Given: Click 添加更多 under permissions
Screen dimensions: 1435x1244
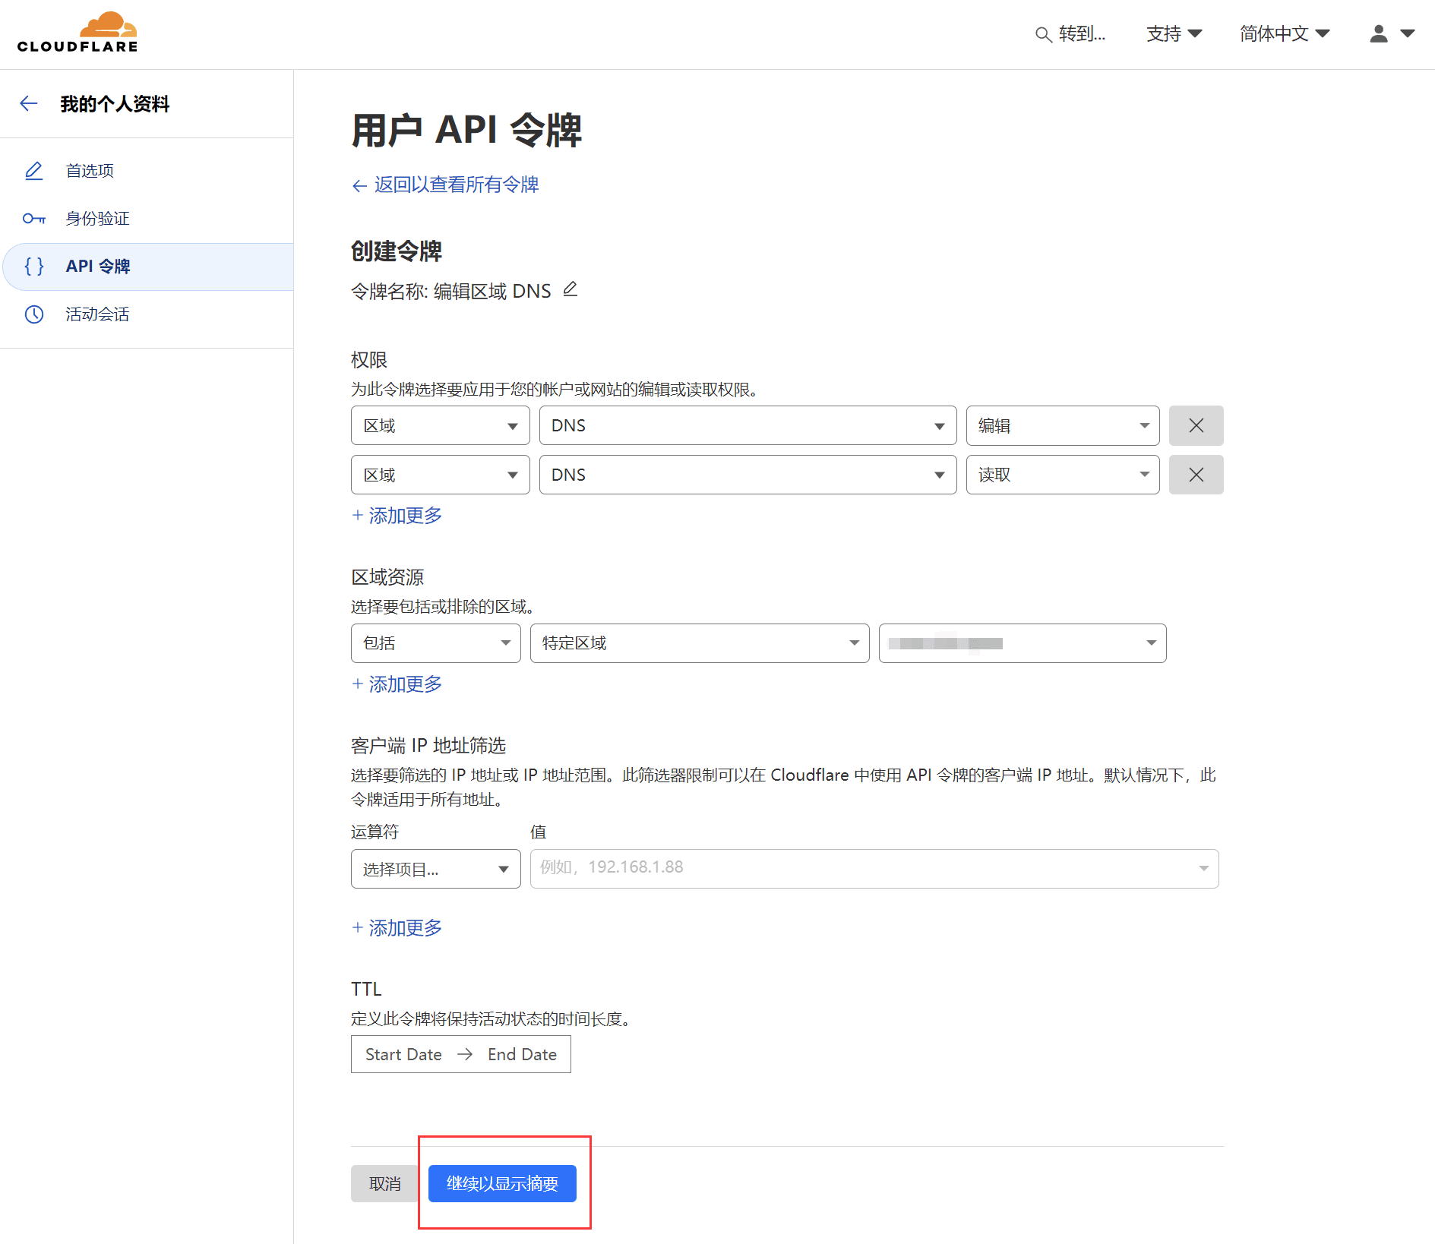Looking at the screenshot, I should tap(397, 516).
